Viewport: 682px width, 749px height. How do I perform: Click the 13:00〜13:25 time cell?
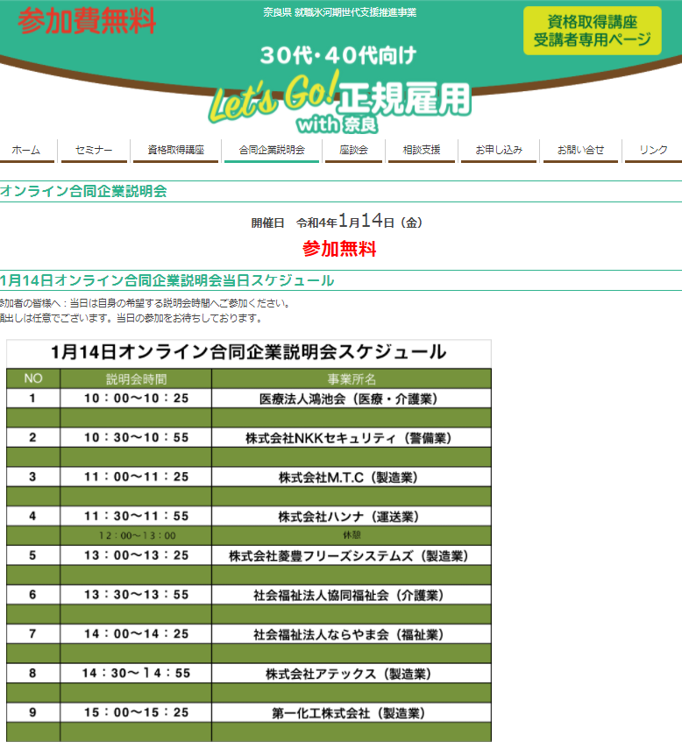(x=136, y=555)
